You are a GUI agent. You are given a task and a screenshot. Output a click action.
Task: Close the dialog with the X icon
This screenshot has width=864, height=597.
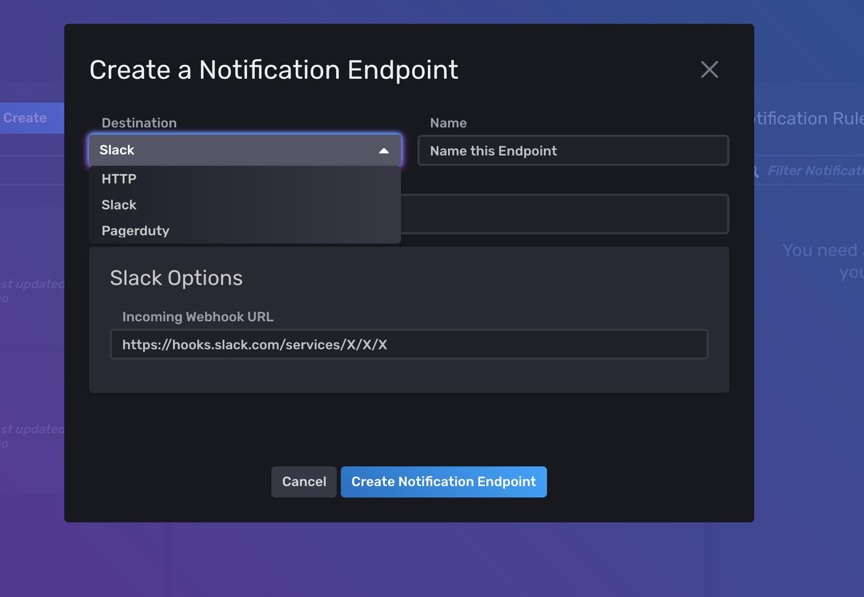709,69
